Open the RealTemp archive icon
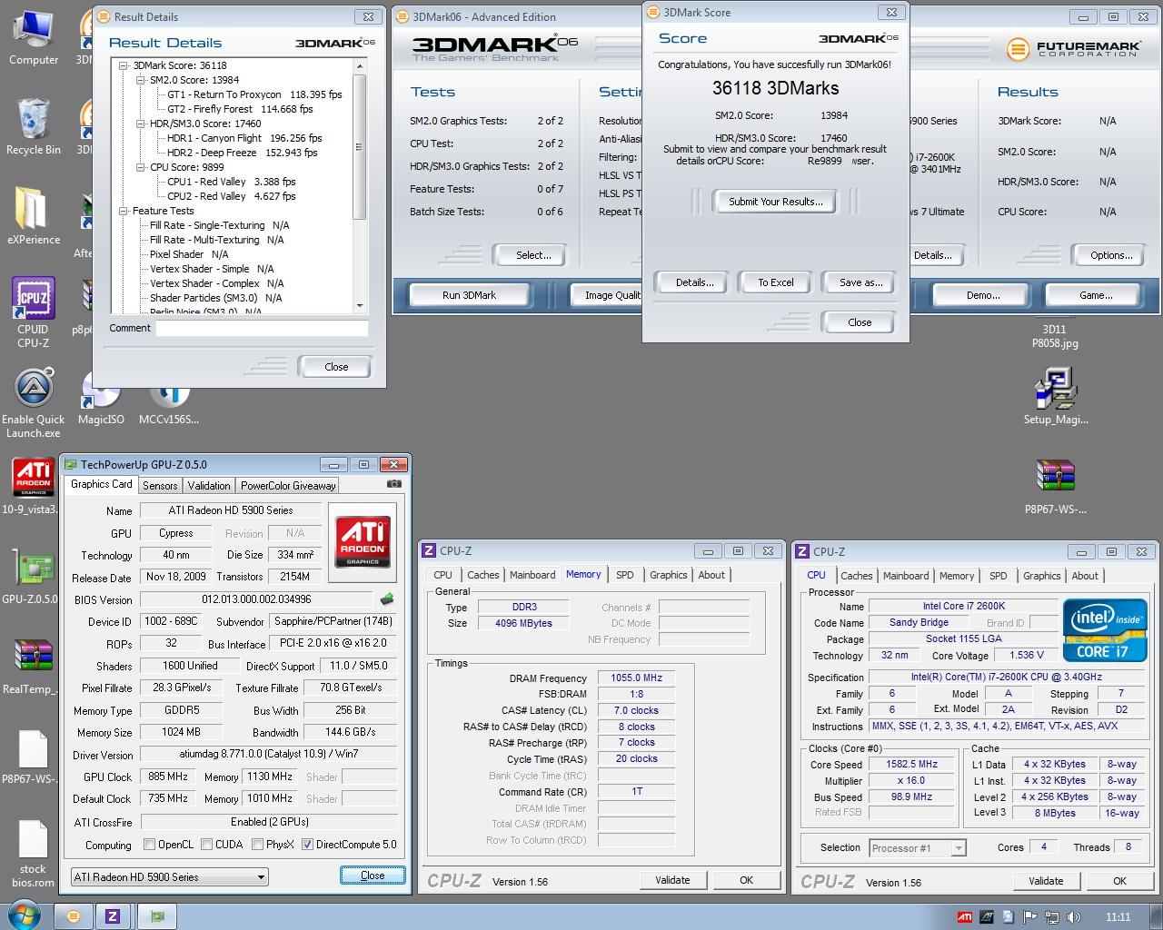This screenshot has width=1163, height=930. [32, 667]
